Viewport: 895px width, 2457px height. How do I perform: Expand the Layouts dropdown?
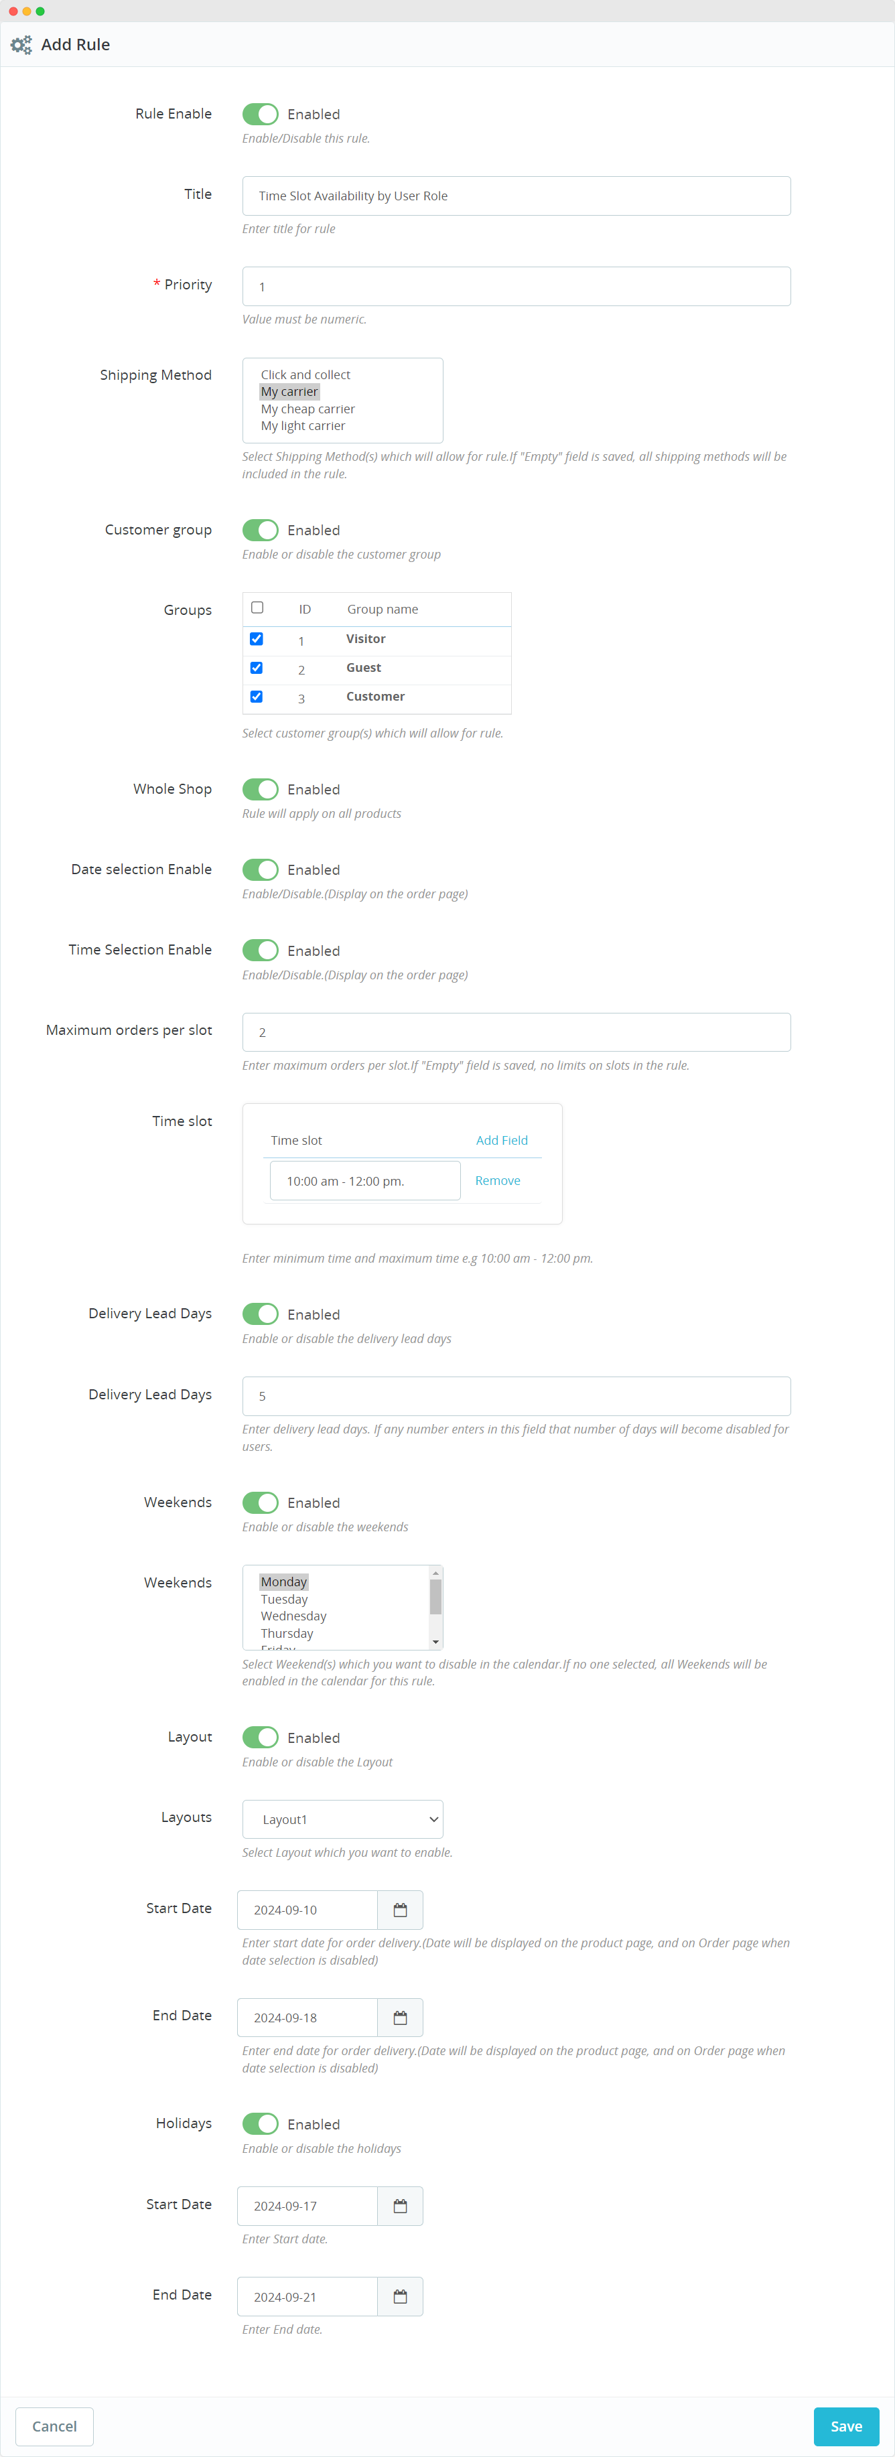click(x=342, y=1819)
